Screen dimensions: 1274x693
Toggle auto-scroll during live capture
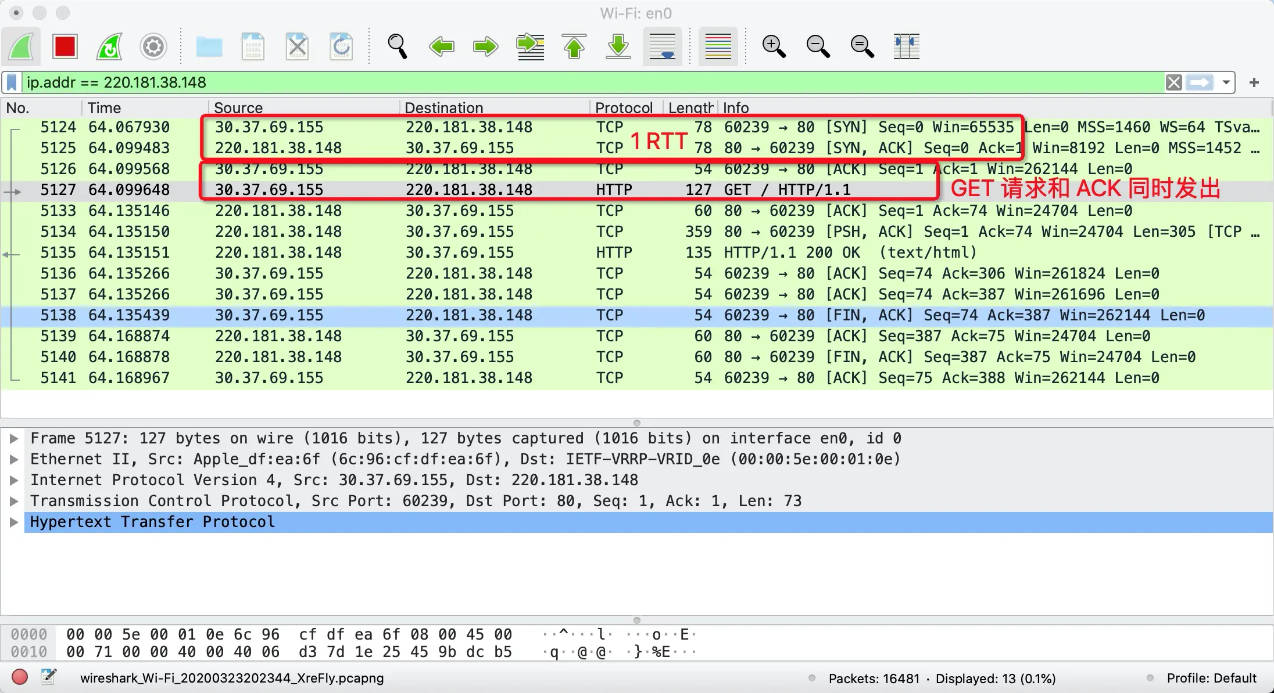click(663, 46)
